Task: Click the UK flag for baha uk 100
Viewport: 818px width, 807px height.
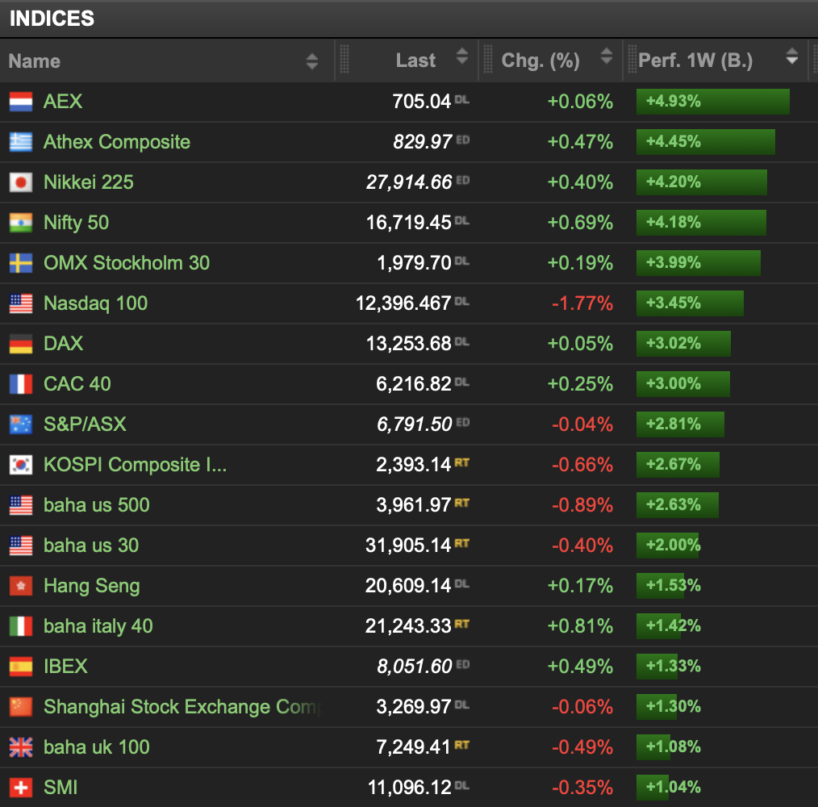Action: [21, 747]
